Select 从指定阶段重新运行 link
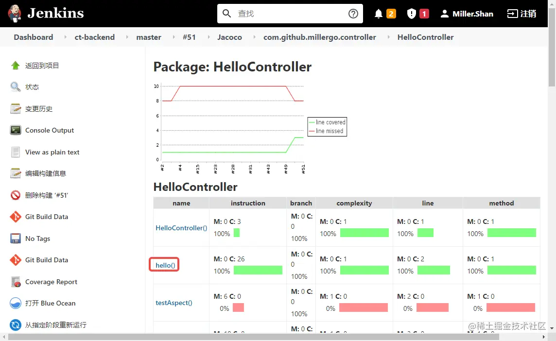Screen dimensions: 556x341 tap(56, 324)
